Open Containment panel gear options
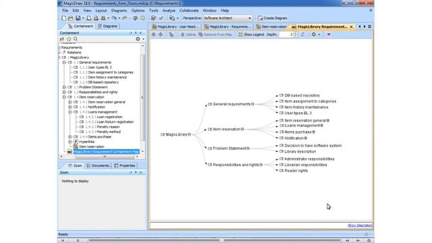 click(138, 39)
